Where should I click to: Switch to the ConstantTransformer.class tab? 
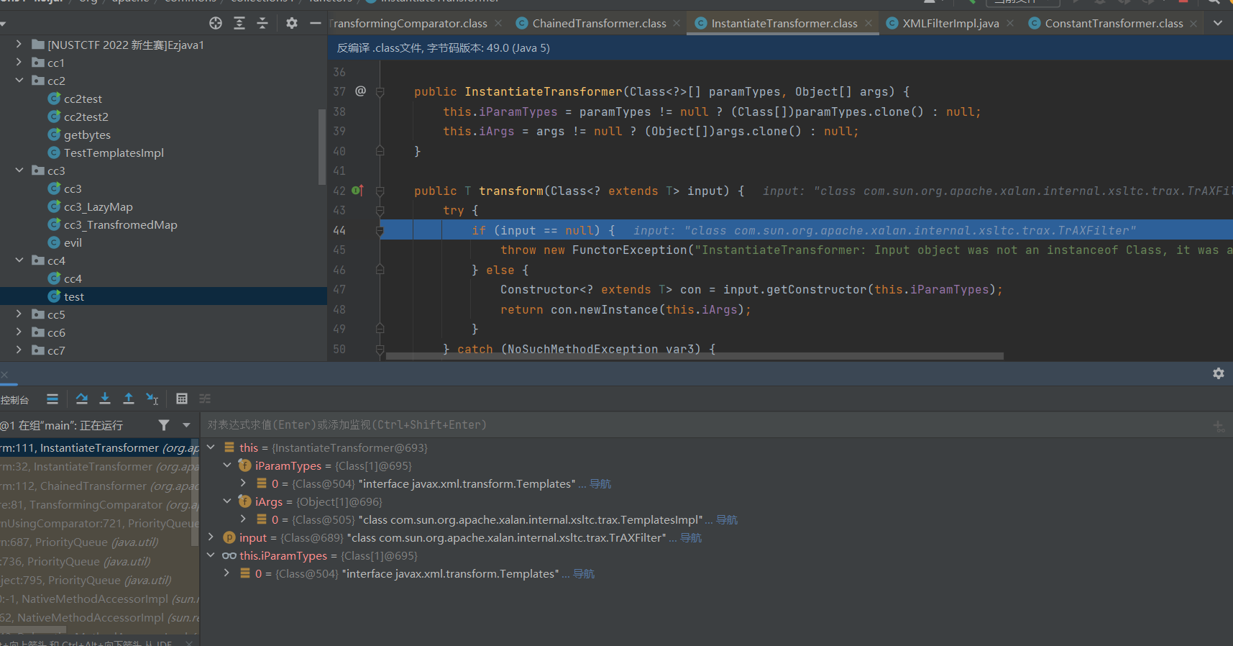click(1114, 24)
